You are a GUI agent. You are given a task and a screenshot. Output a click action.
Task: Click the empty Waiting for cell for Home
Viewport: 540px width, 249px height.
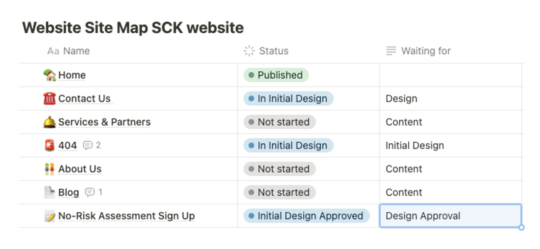tap(450, 75)
